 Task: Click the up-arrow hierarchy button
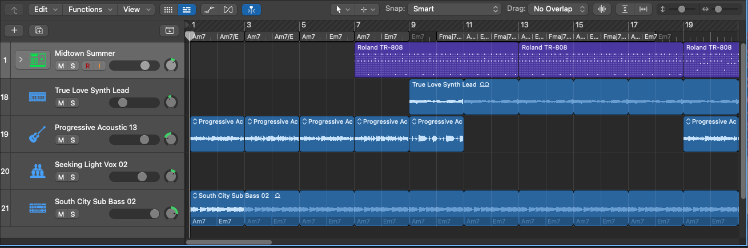pos(14,10)
